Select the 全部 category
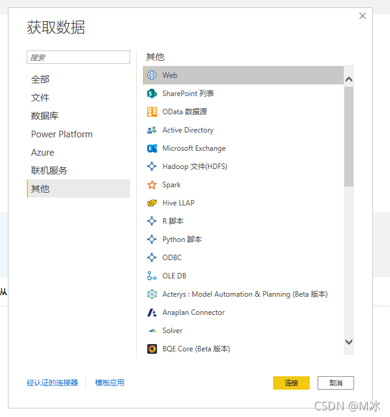The width and height of the screenshot is (390, 417). (78, 80)
